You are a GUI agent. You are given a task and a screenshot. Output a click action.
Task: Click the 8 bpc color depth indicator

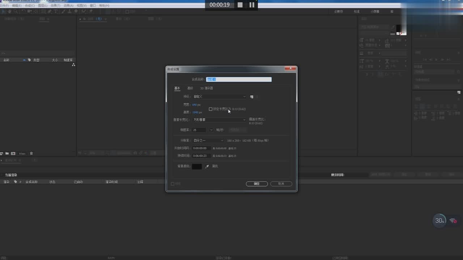(x=22, y=153)
